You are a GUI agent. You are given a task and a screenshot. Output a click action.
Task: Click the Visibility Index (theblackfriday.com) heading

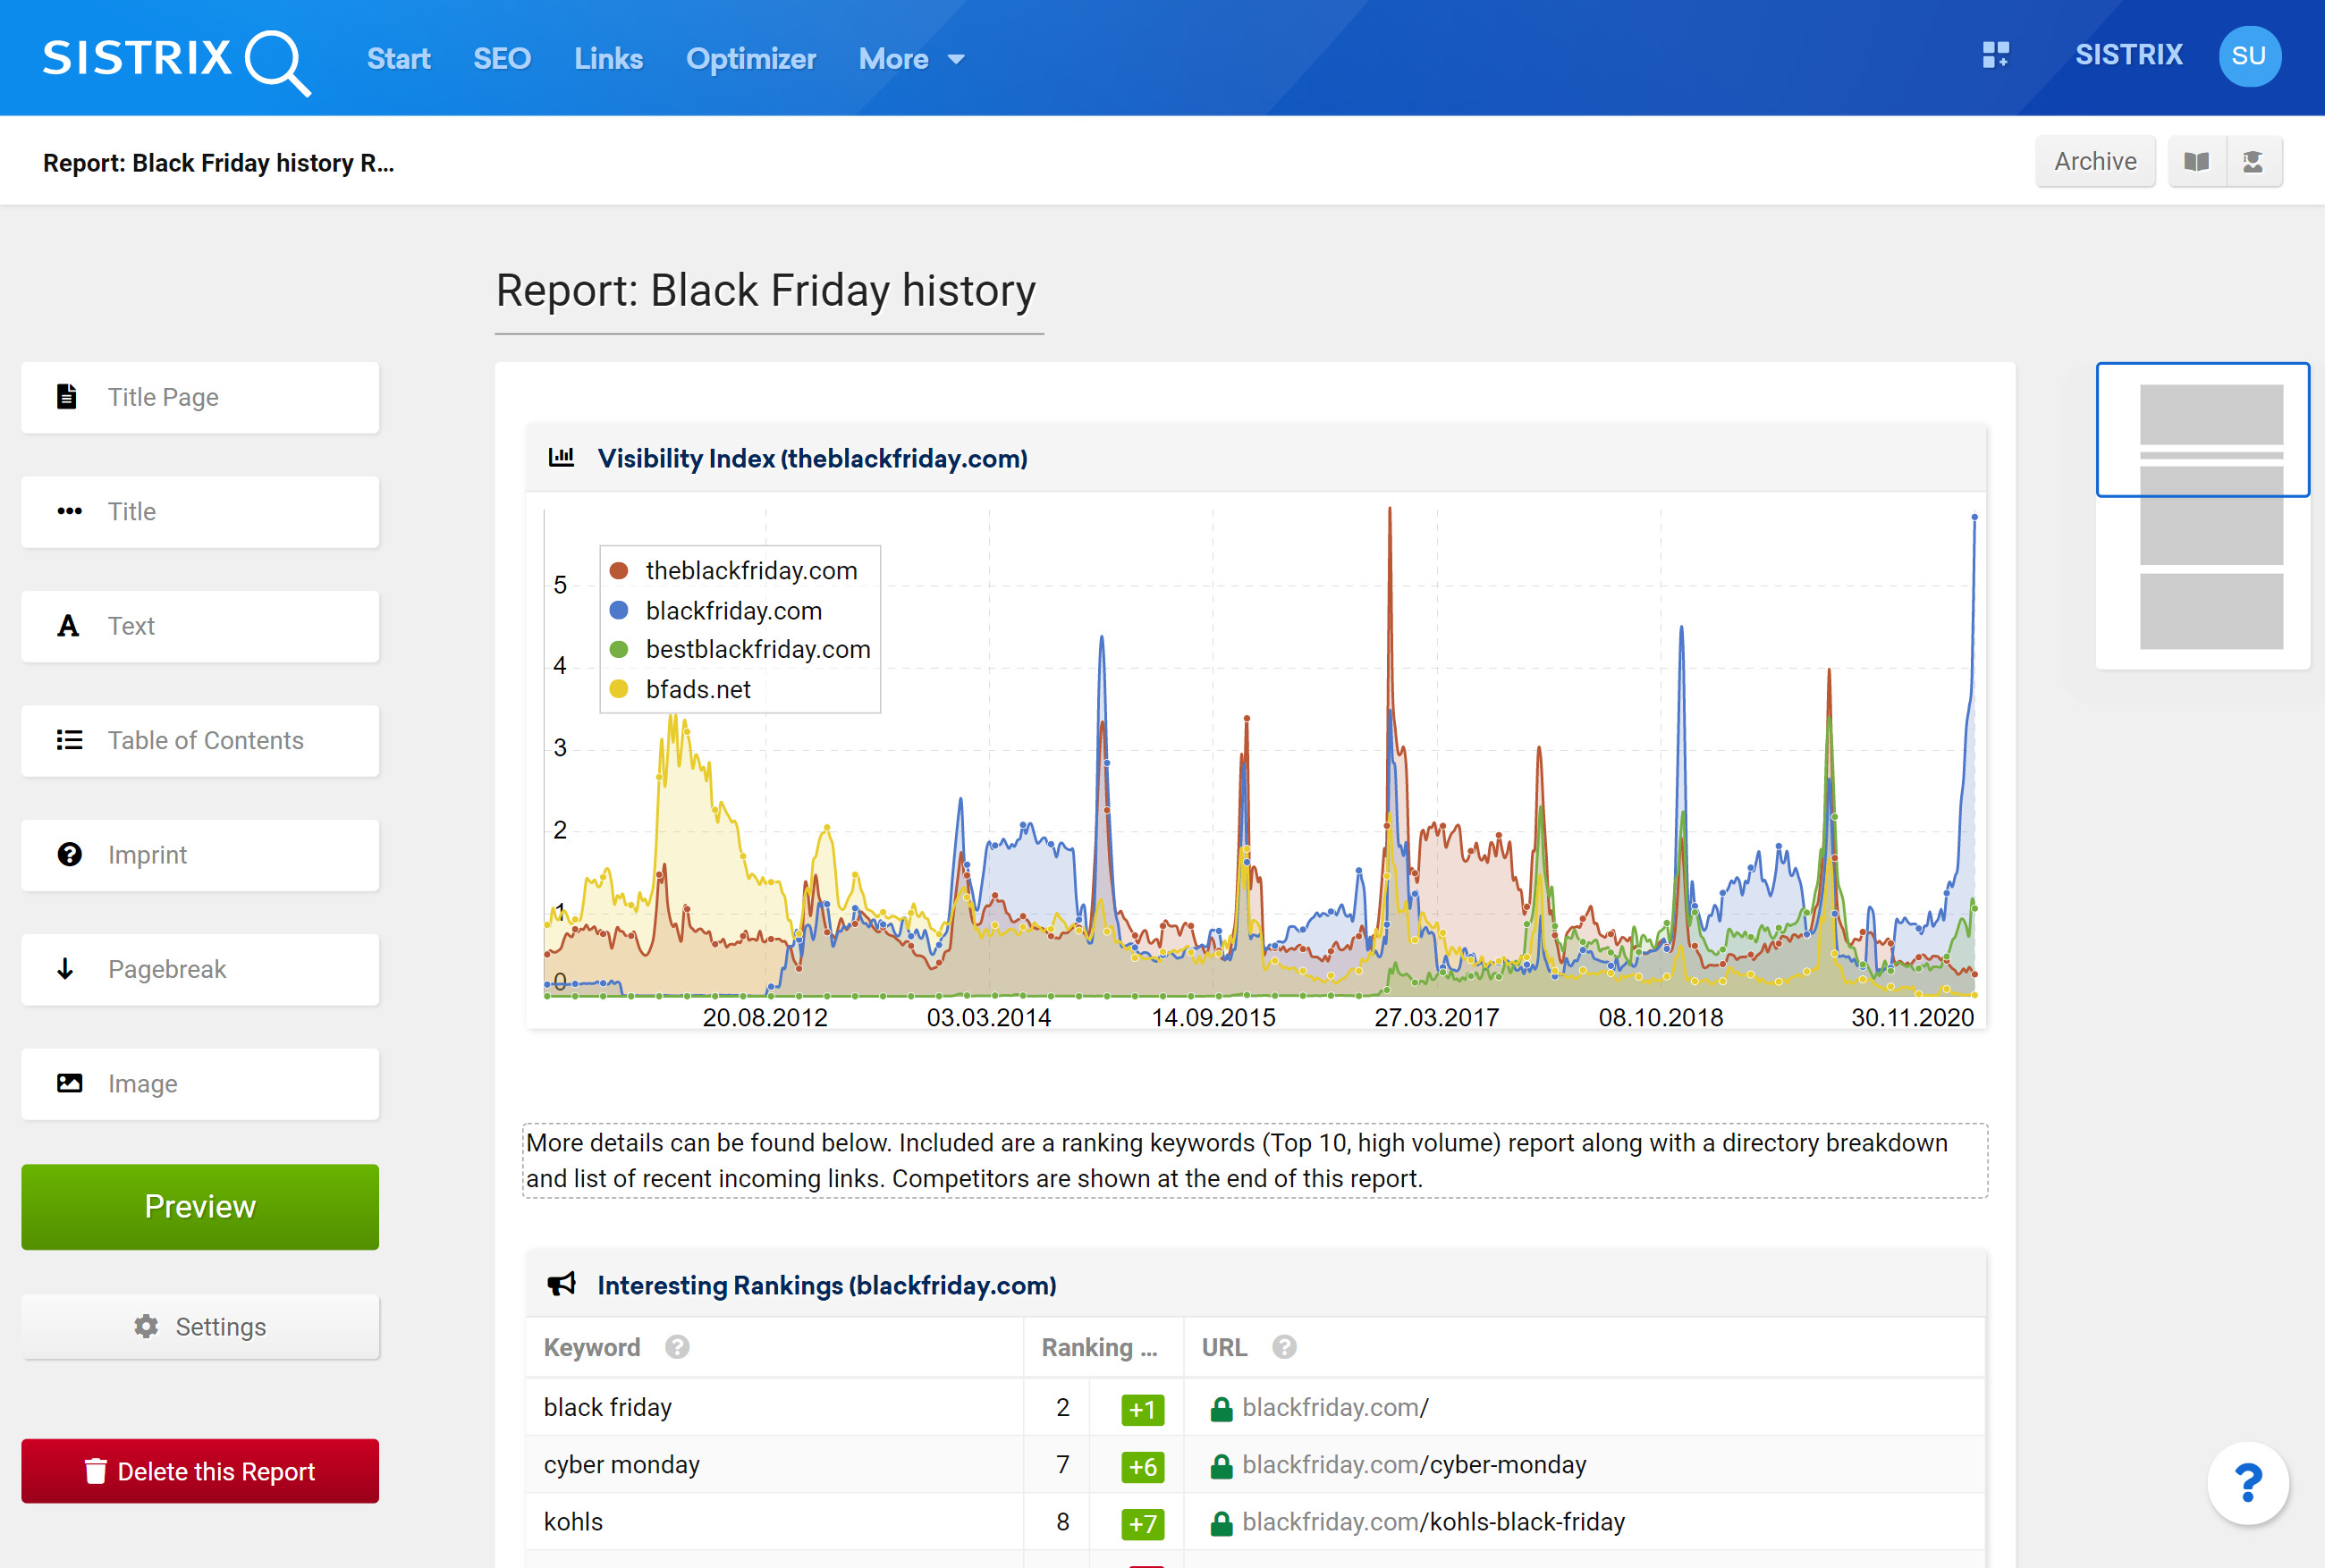pos(812,458)
